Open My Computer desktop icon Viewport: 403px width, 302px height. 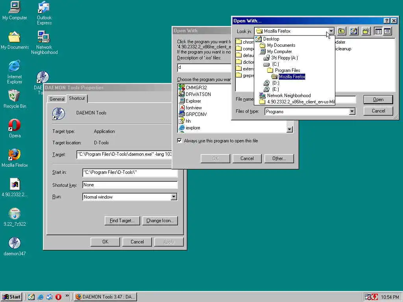pyautogui.click(x=15, y=11)
